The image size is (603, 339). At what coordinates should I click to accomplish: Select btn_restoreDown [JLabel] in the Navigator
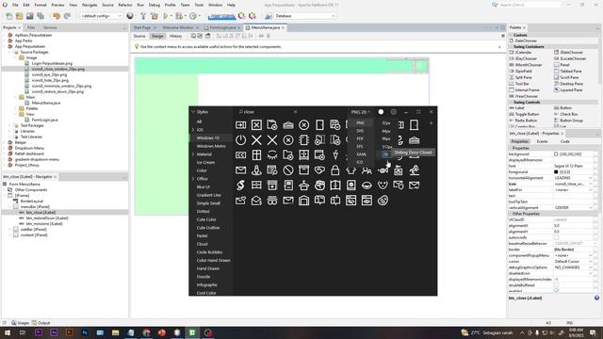47,218
